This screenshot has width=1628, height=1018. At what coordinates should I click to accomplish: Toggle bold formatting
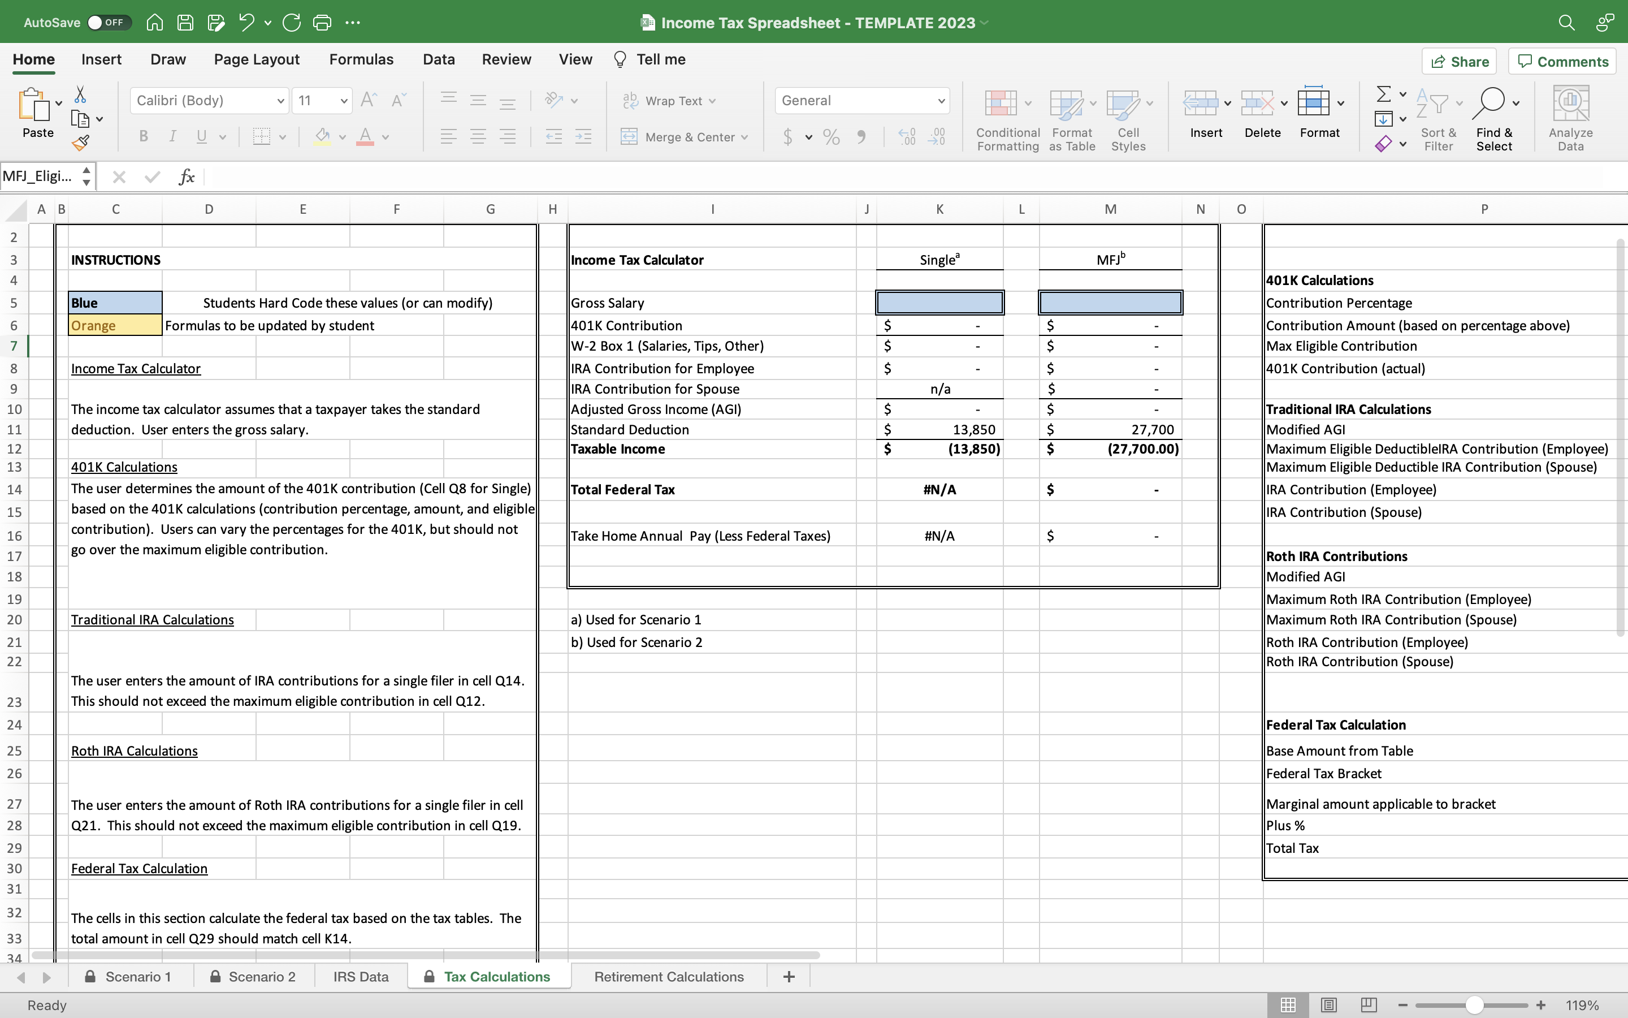click(143, 137)
